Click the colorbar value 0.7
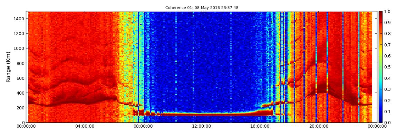This screenshot has height=140, width=397. pyautogui.click(x=388, y=45)
